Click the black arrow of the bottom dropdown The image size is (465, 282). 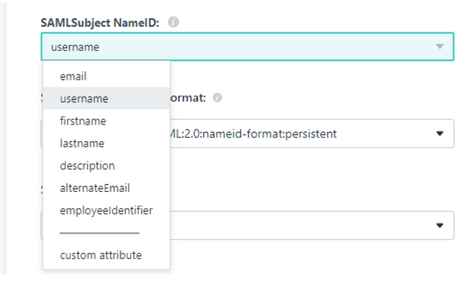(x=440, y=226)
